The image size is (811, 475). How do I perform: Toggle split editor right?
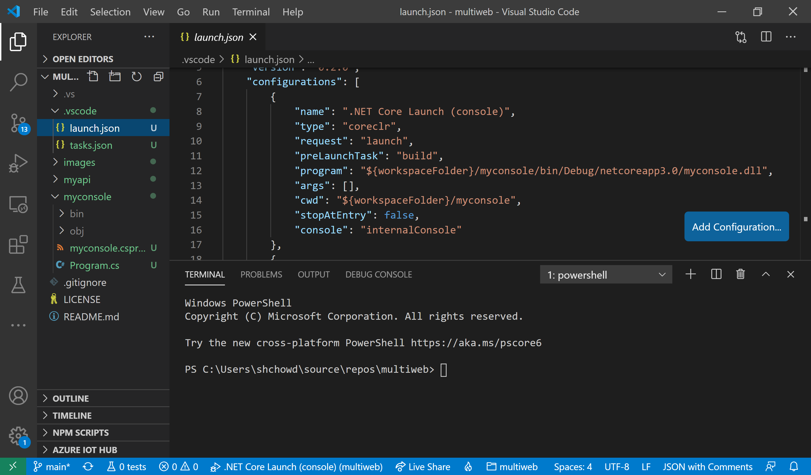coord(766,37)
